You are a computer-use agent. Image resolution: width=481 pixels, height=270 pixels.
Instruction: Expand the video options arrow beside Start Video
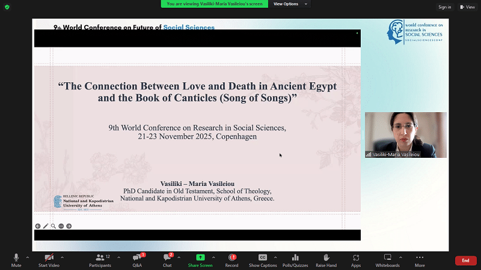[x=62, y=257]
